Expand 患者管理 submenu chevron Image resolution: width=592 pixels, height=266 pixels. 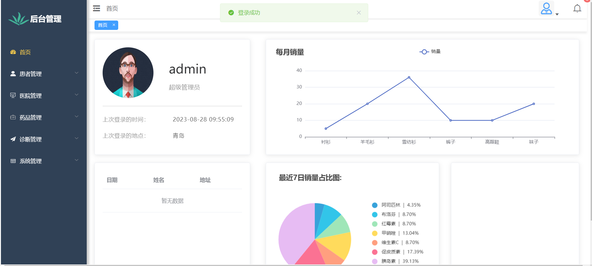(76, 73)
